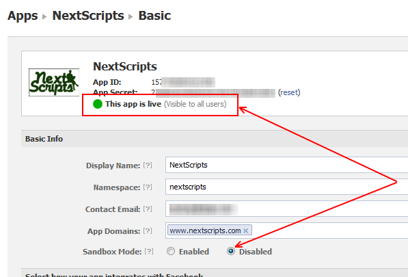This screenshot has height=277, width=408.
Task: Remove www.nextscripts.com from App Domains
Action: (245, 230)
